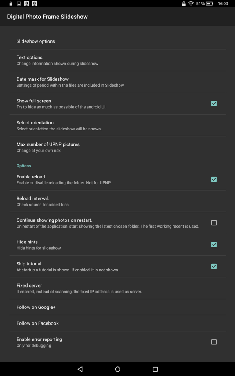
Task: Tap the first Amazon notification icon
Action: 27,4
